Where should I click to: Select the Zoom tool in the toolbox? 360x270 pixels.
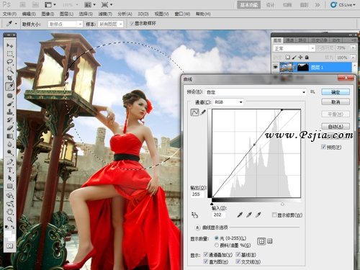pyautogui.click(x=10, y=220)
